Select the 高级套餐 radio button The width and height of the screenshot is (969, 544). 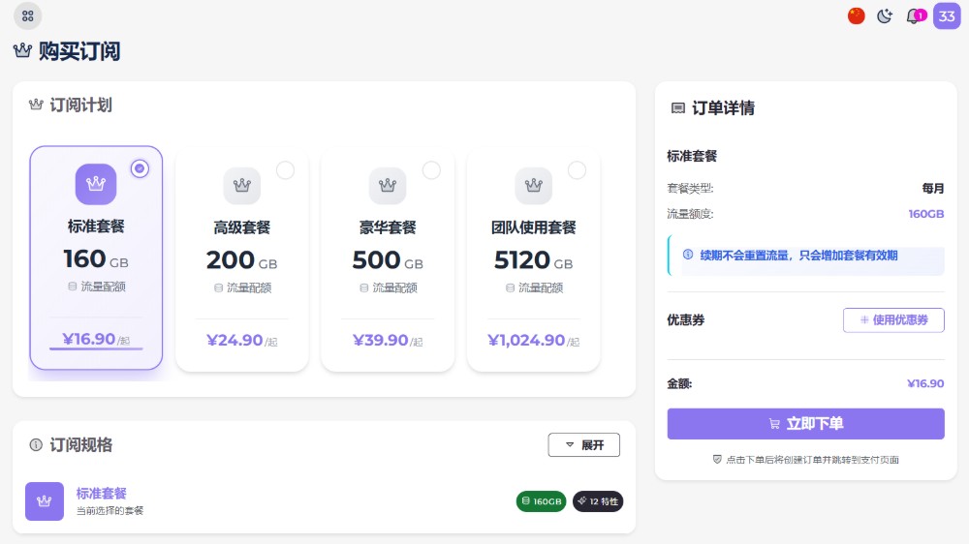285,169
